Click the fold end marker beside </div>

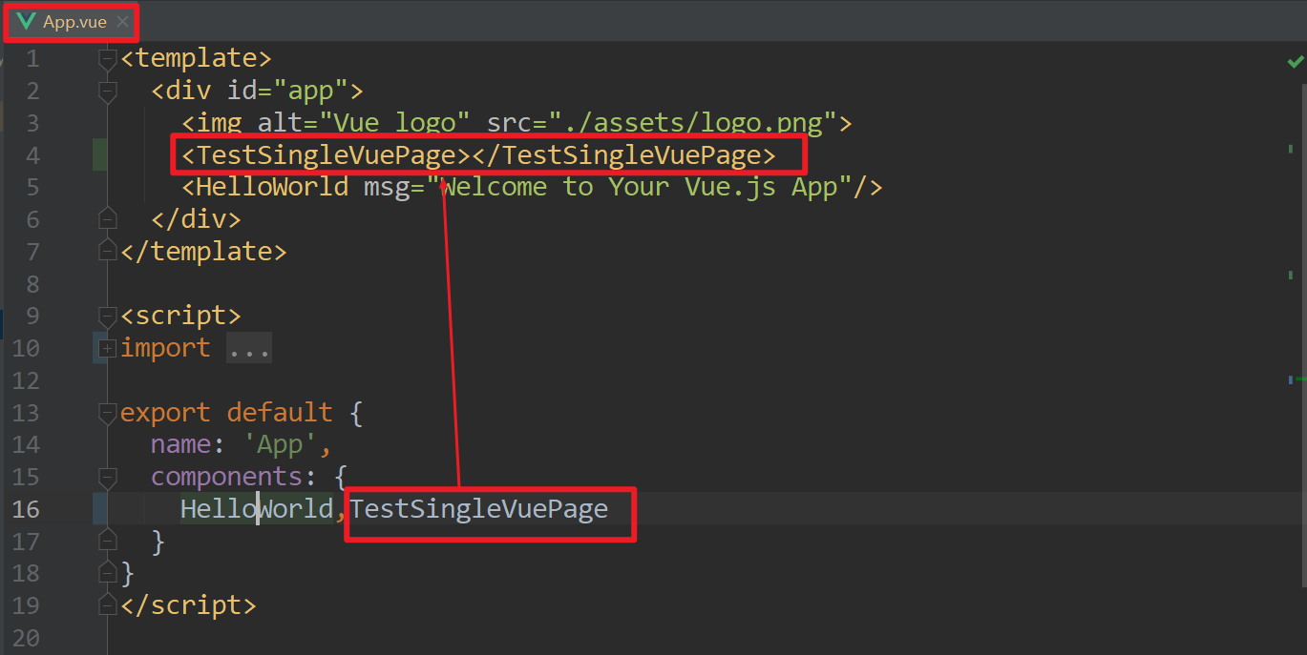(x=107, y=219)
